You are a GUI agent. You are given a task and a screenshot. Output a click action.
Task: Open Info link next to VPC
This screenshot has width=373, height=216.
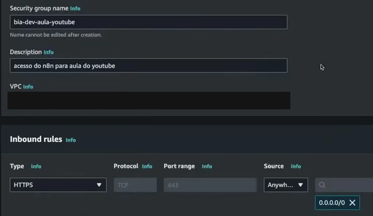(28, 87)
